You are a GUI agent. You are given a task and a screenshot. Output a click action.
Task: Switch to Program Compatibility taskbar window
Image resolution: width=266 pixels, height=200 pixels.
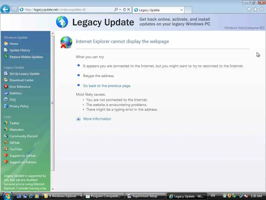104,196
